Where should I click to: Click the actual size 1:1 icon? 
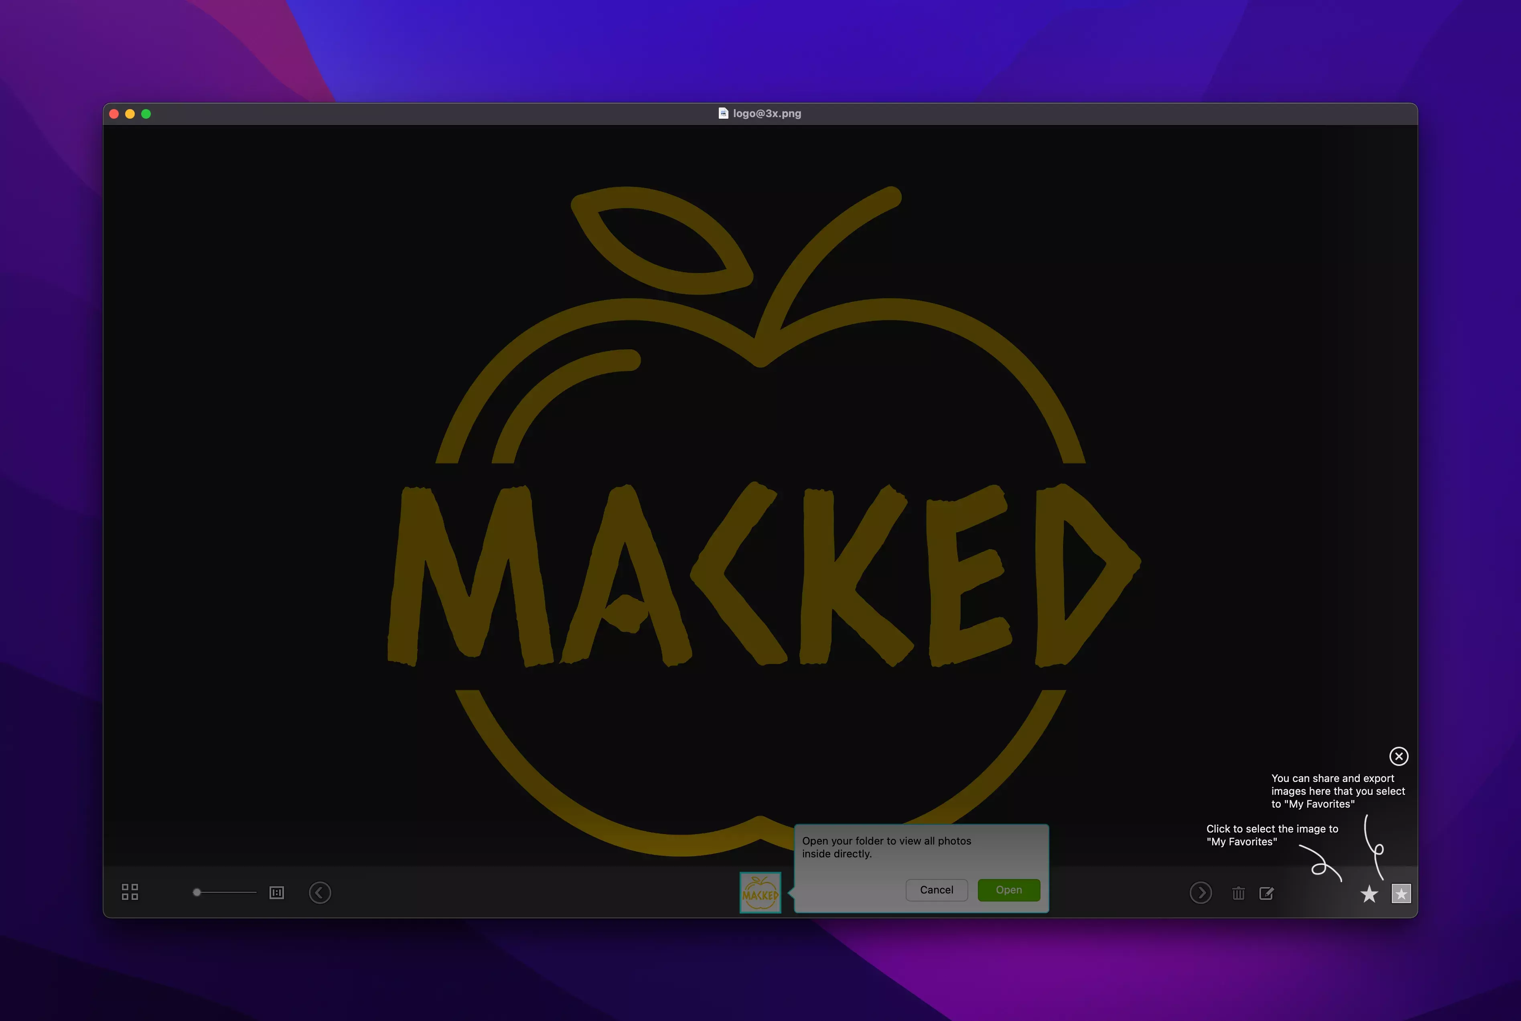277,892
